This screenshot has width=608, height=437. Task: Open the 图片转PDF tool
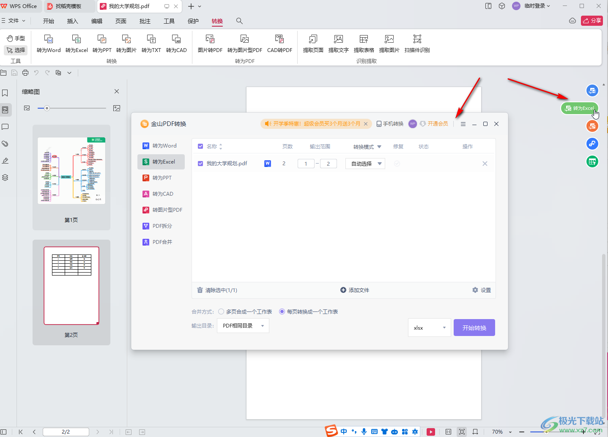pyautogui.click(x=210, y=44)
